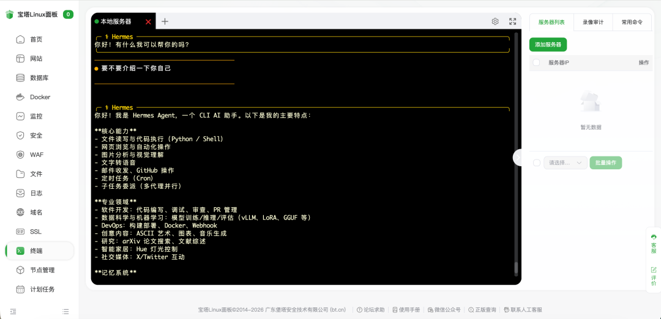661x319 pixels.
Task: Select the 终端 terminal sidebar item
Action: pyautogui.click(x=39, y=251)
